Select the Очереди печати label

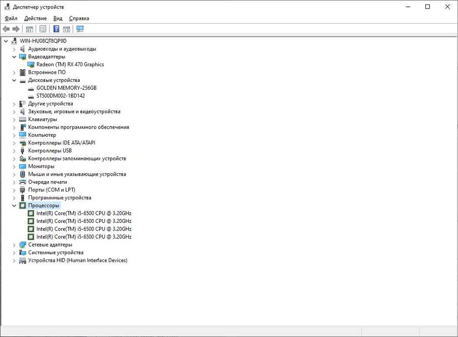(x=47, y=182)
